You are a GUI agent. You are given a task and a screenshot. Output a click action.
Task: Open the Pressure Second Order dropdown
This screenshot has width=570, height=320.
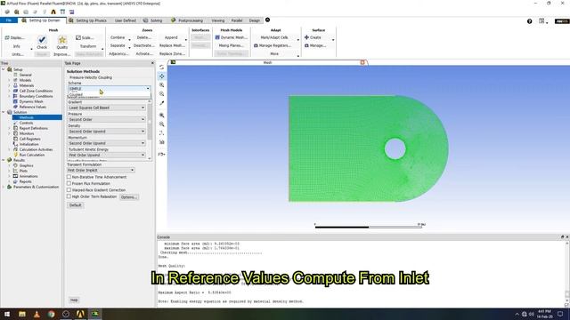pyautogui.click(x=107, y=119)
